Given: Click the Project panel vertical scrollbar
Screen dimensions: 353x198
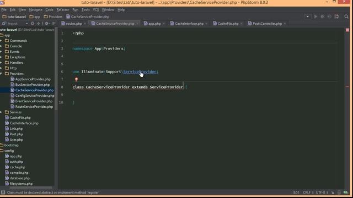Looking at the screenshot, I should tap(56, 68).
